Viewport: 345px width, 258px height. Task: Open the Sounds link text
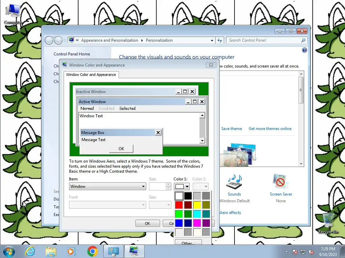point(234,194)
